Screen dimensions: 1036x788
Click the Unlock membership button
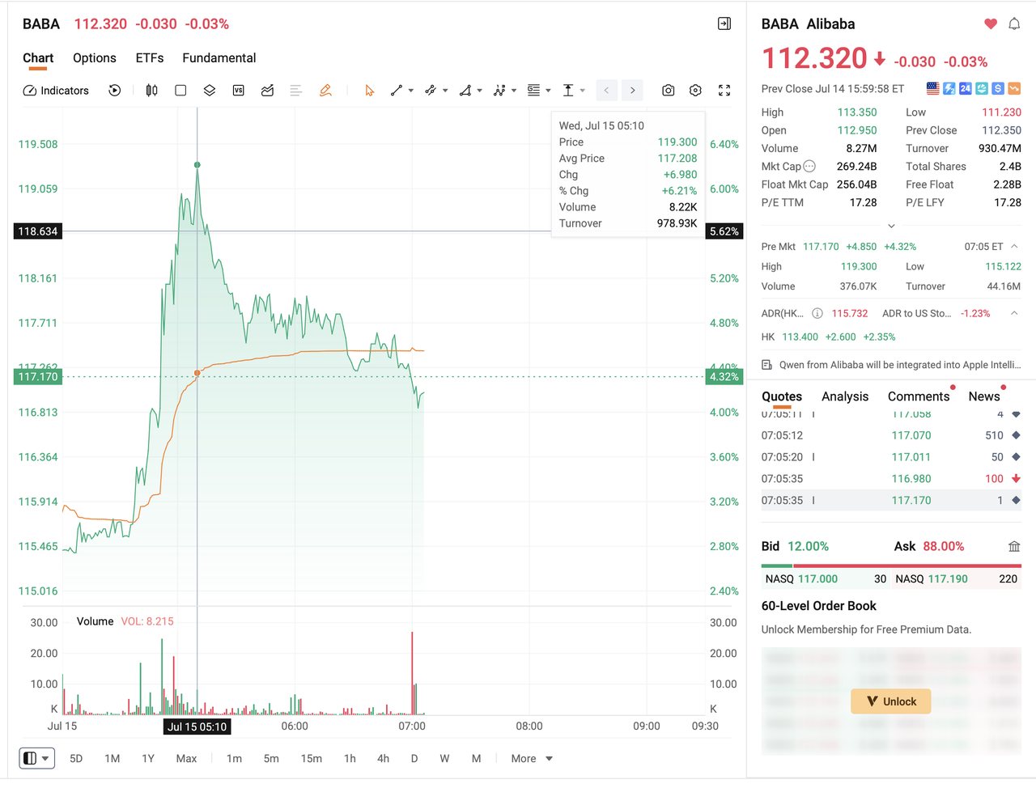click(x=891, y=701)
